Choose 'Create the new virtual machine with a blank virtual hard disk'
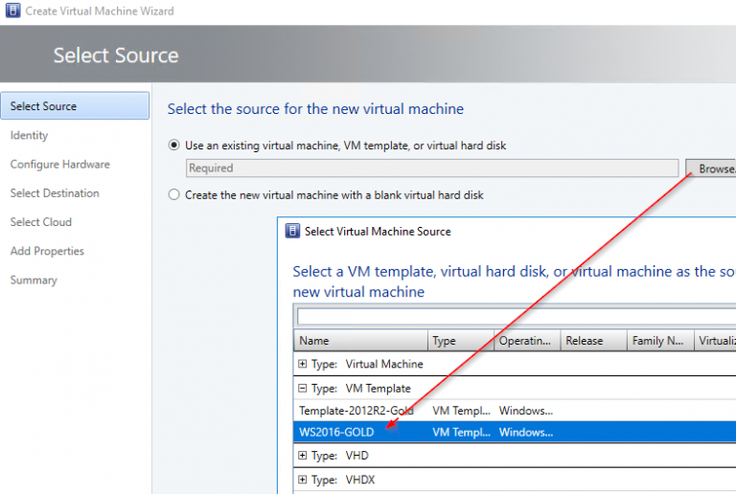The height and width of the screenshot is (494, 736). [173, 194]
